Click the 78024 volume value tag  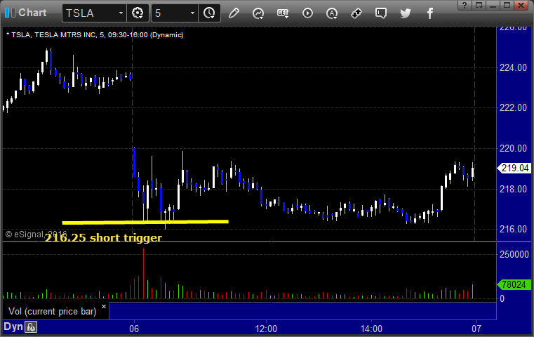point(514,284)
